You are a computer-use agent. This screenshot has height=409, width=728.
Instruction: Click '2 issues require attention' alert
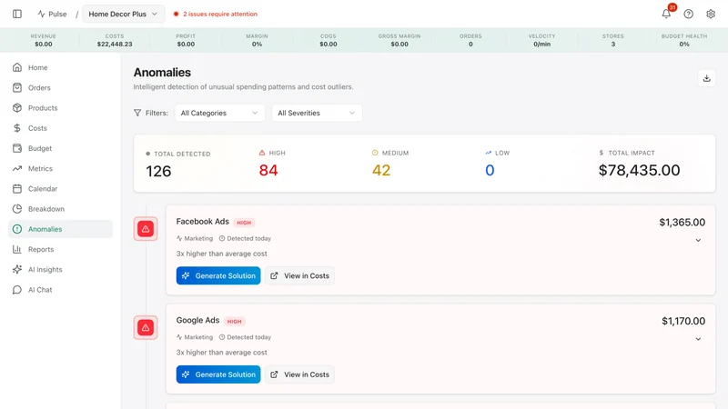click(216, 14)
